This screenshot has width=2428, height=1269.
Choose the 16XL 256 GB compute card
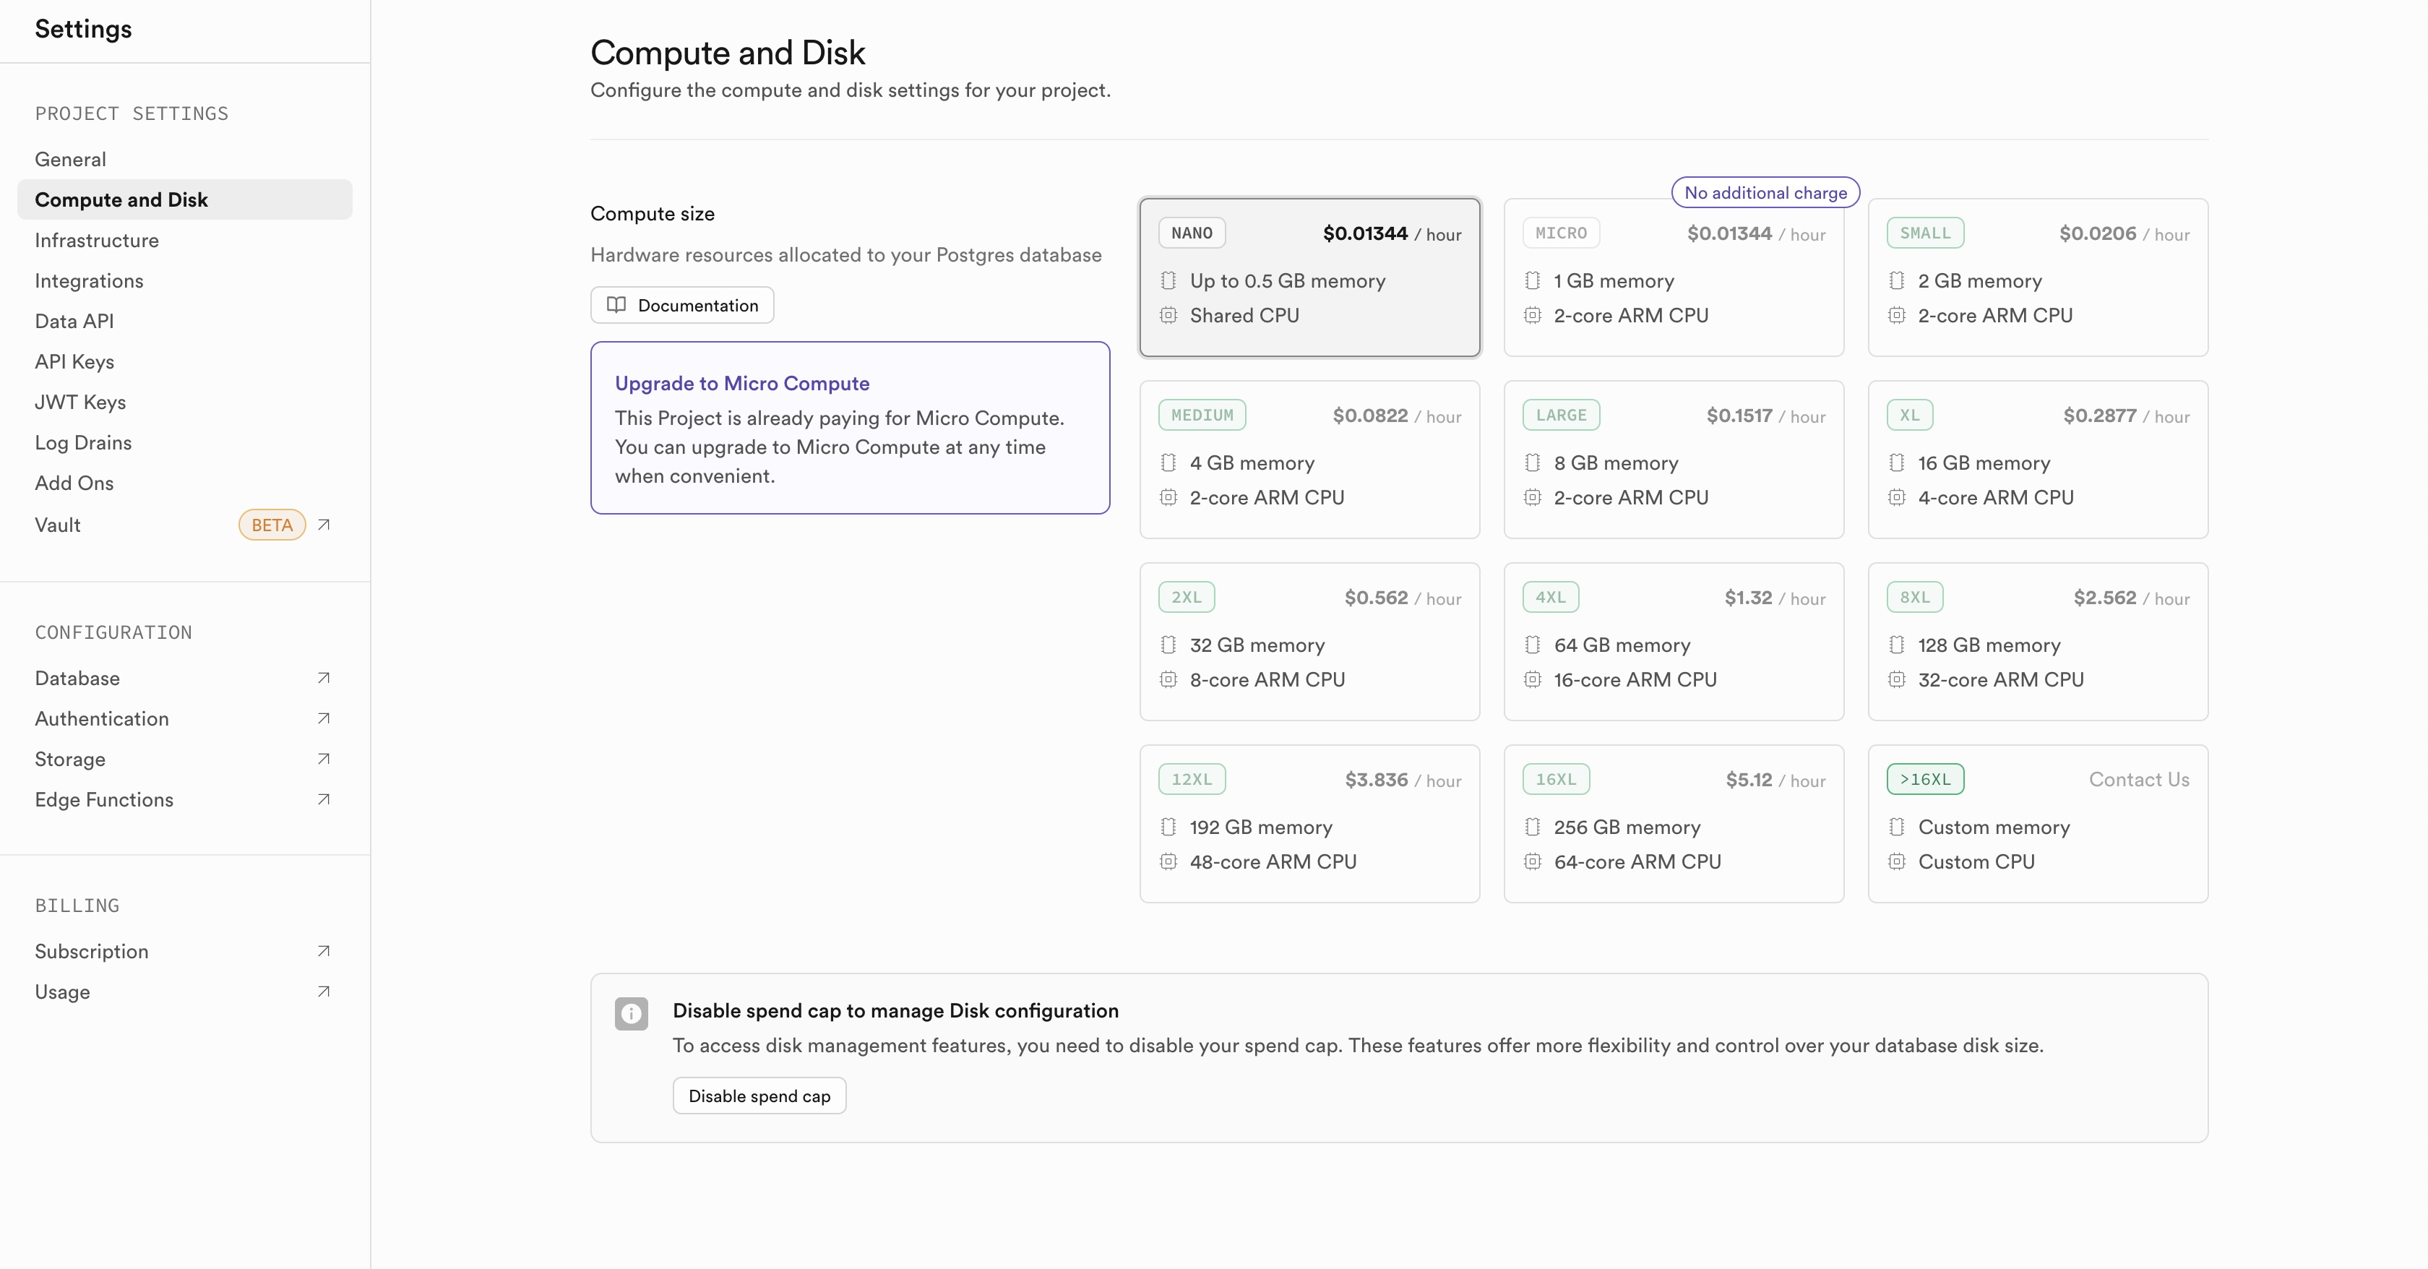[x=1673, y=823]
